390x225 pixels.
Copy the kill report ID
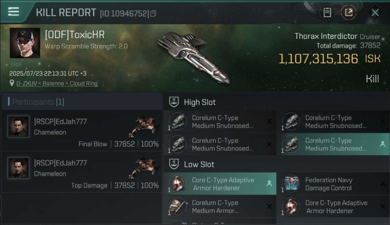153,13
